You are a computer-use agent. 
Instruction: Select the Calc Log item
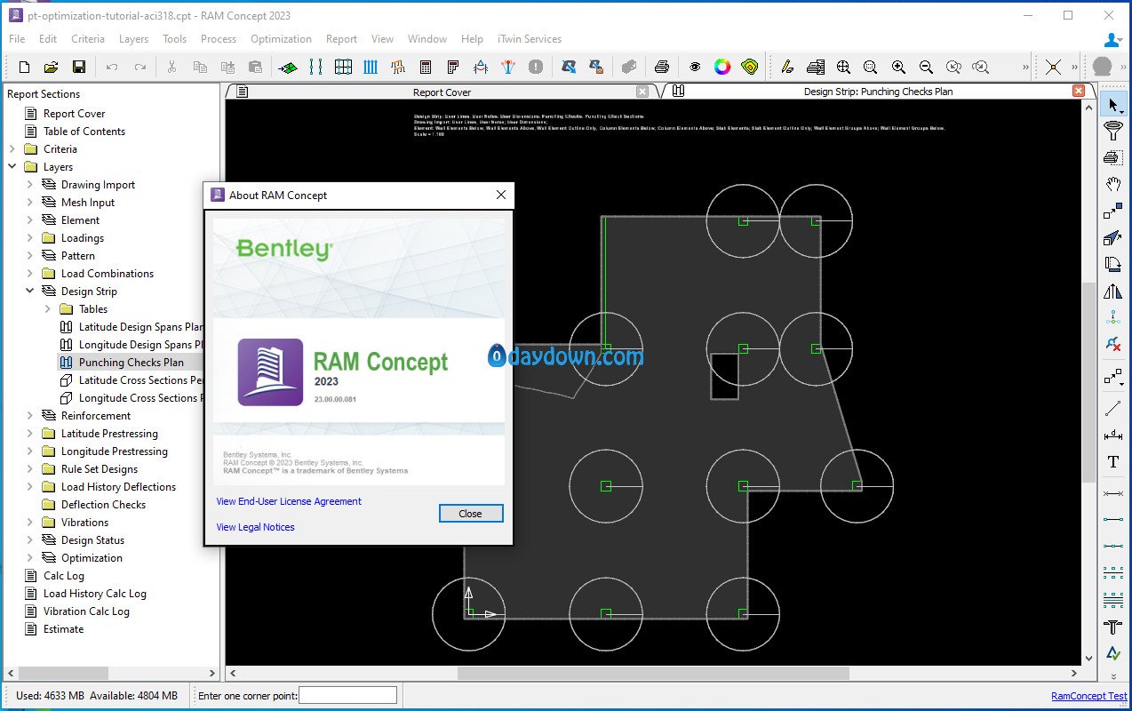pos(64,576)
